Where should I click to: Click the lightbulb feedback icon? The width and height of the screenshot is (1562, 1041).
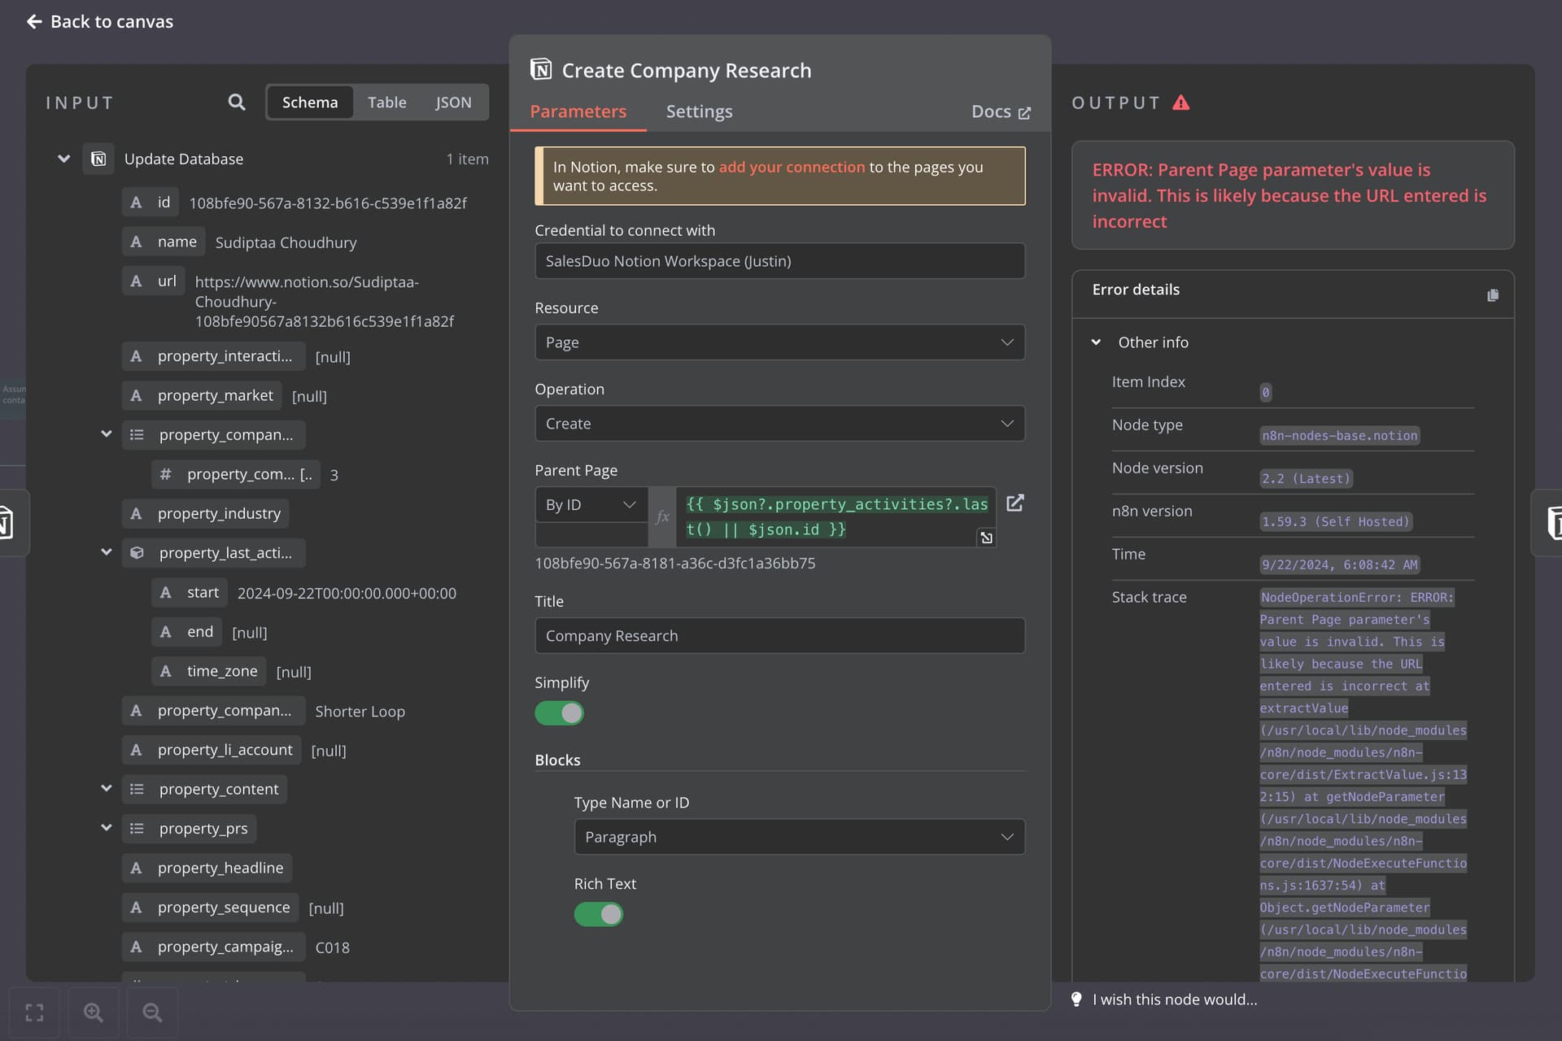tap(1076, 1000)
